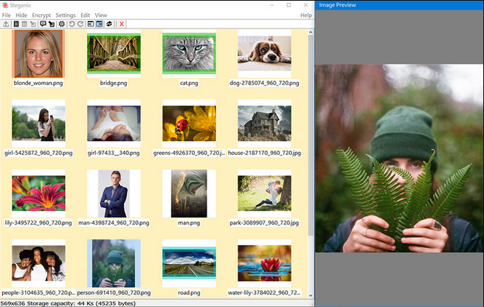This screenshot has height=307, width=484.
Task: Click the rotate clockwise icon
Action: point(80,24)
